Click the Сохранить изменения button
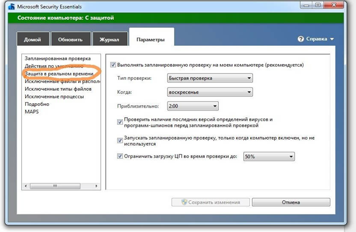This screenshot has width=356, height=232. click(x=210, y=202)
